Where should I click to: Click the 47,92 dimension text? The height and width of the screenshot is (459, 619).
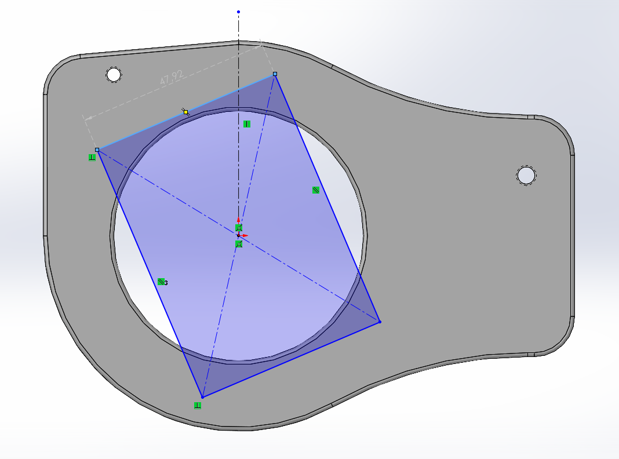pyautogui.click(x=172, y=79)
